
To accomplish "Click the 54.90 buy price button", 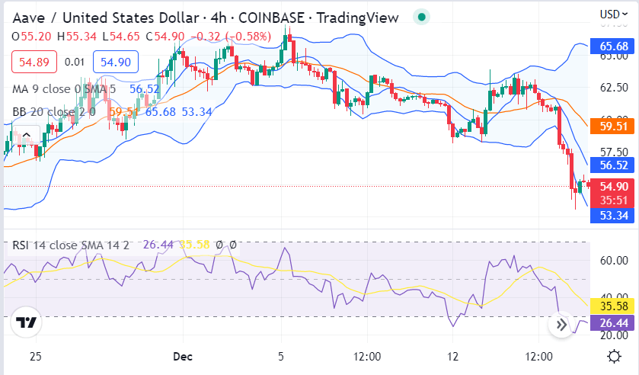I will 116,62.
